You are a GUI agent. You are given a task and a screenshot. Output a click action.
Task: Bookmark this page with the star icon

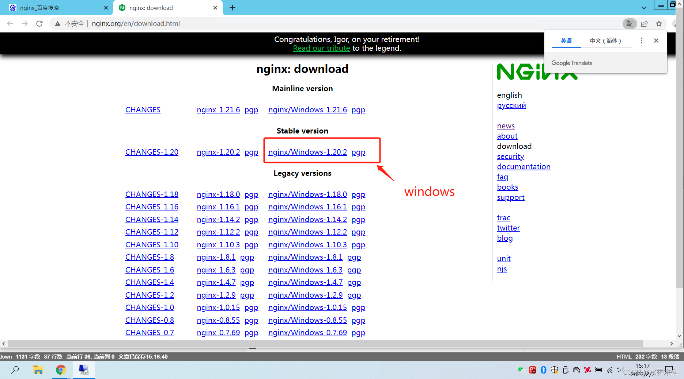coord(659,24)
